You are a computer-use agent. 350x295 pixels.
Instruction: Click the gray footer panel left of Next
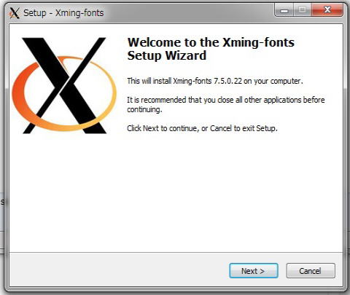click(x=119, y=270)
